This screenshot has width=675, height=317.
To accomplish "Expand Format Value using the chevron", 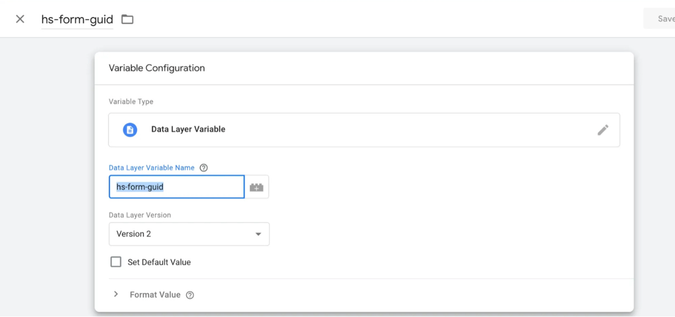I will coord(116,294).
